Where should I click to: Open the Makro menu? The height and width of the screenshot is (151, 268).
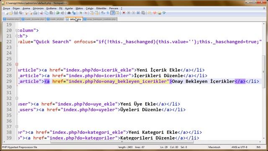point(79,8)
